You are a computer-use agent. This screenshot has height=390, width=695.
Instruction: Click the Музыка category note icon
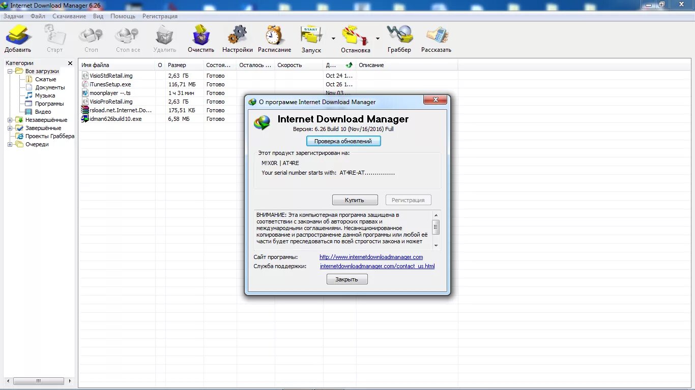(x=29, y=95)
